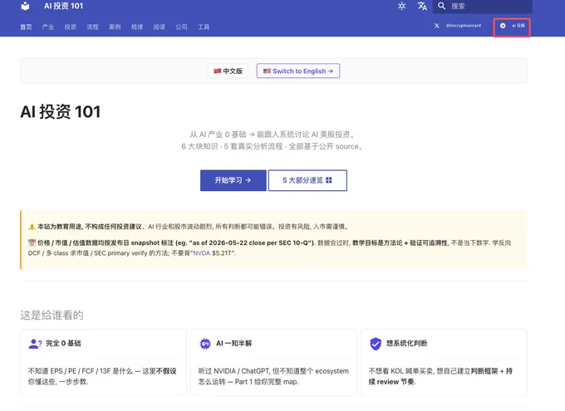Click the text starting 6 大块知识
565x411 pixels.
[x=272, y=147]
